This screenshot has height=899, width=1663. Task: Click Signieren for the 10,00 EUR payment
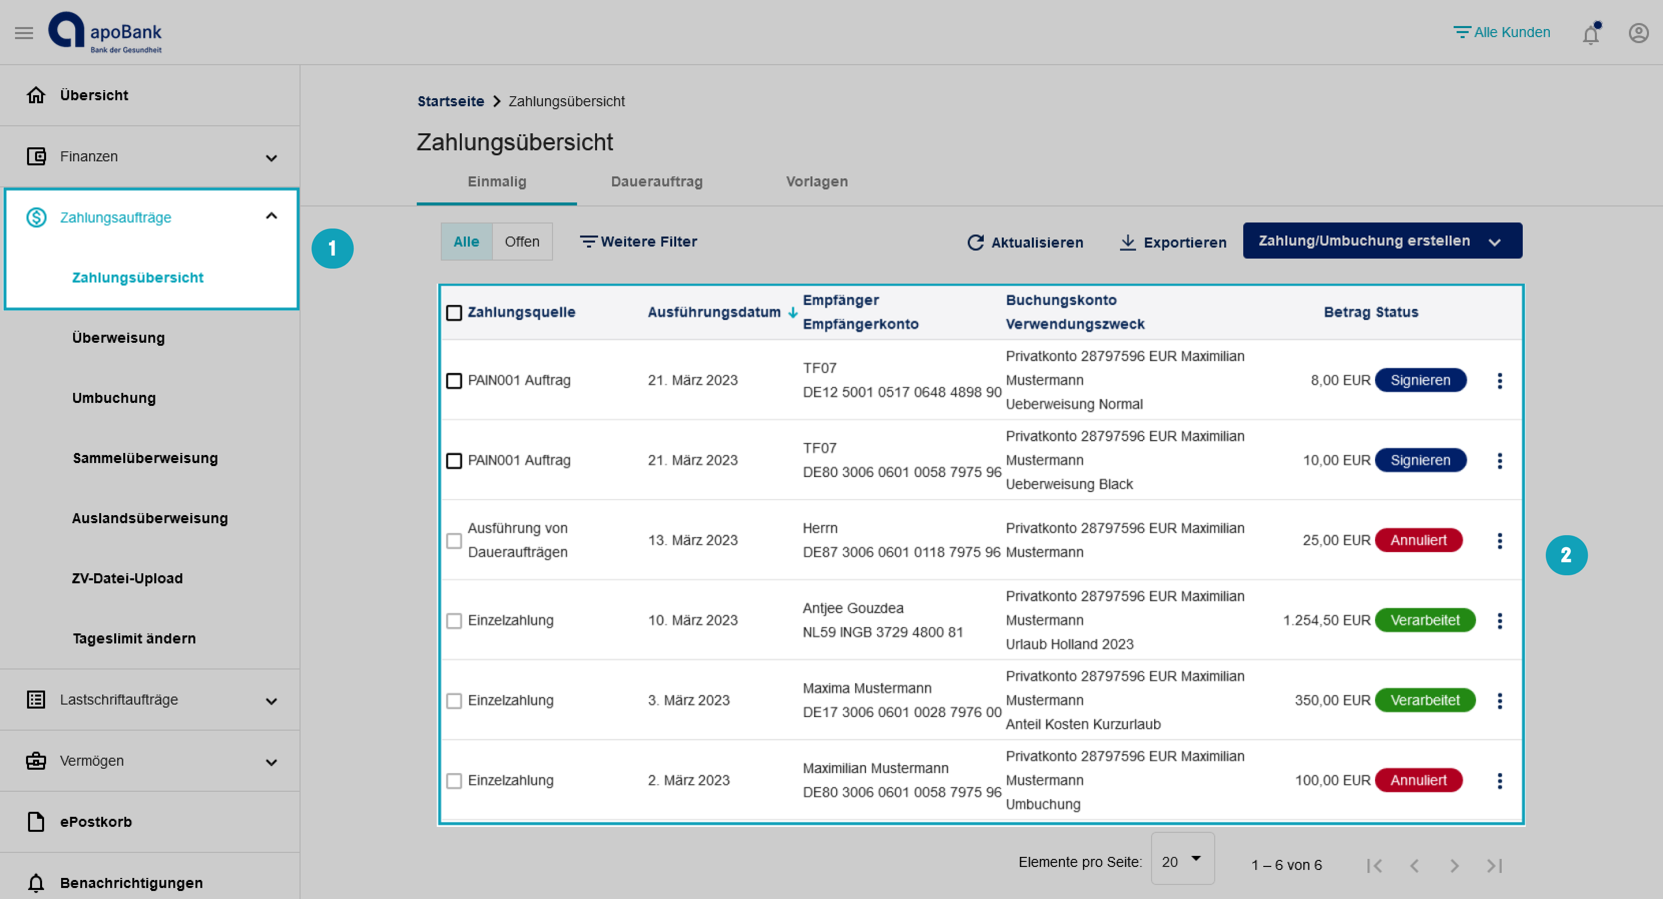coord(1420,461)
